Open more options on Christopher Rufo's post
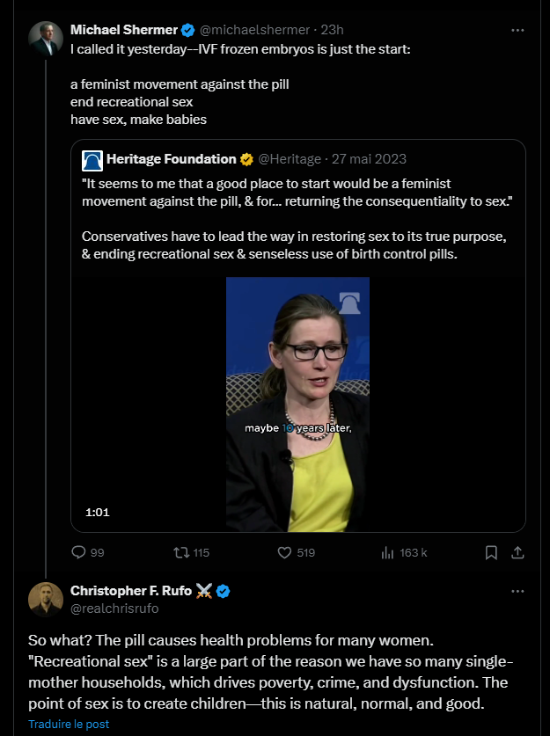The height and width of the screenshot is (736, 550). point(517,591)
